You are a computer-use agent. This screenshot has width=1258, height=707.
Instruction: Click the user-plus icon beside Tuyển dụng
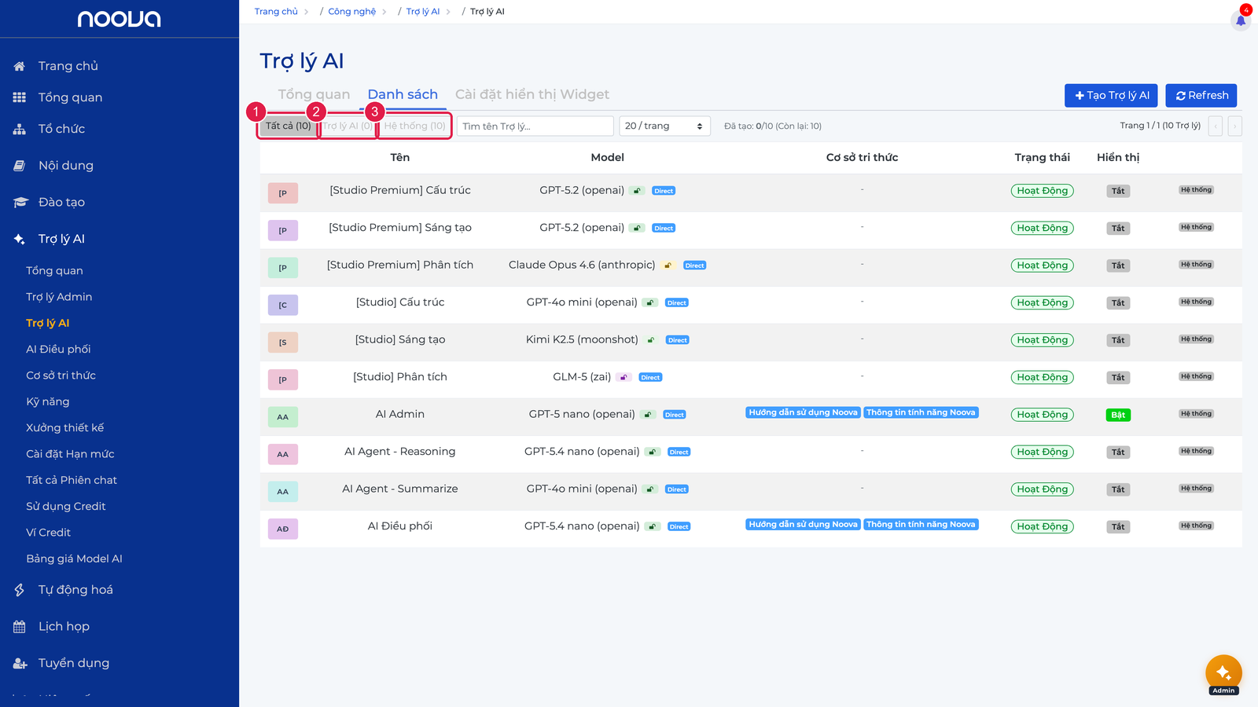click(x=20, y=664)
